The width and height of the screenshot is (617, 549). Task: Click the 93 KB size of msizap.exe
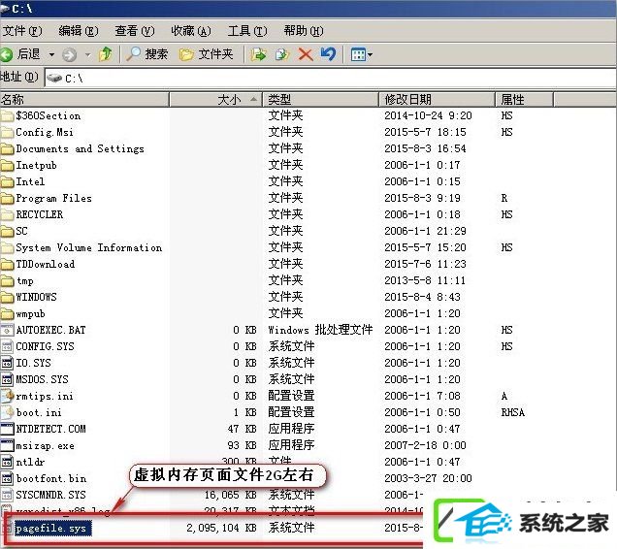tap(242, 445)
